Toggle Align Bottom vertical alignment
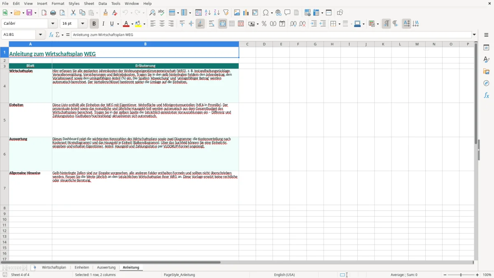The width and height of the screenshot is (494, 278). pos(200,24)
